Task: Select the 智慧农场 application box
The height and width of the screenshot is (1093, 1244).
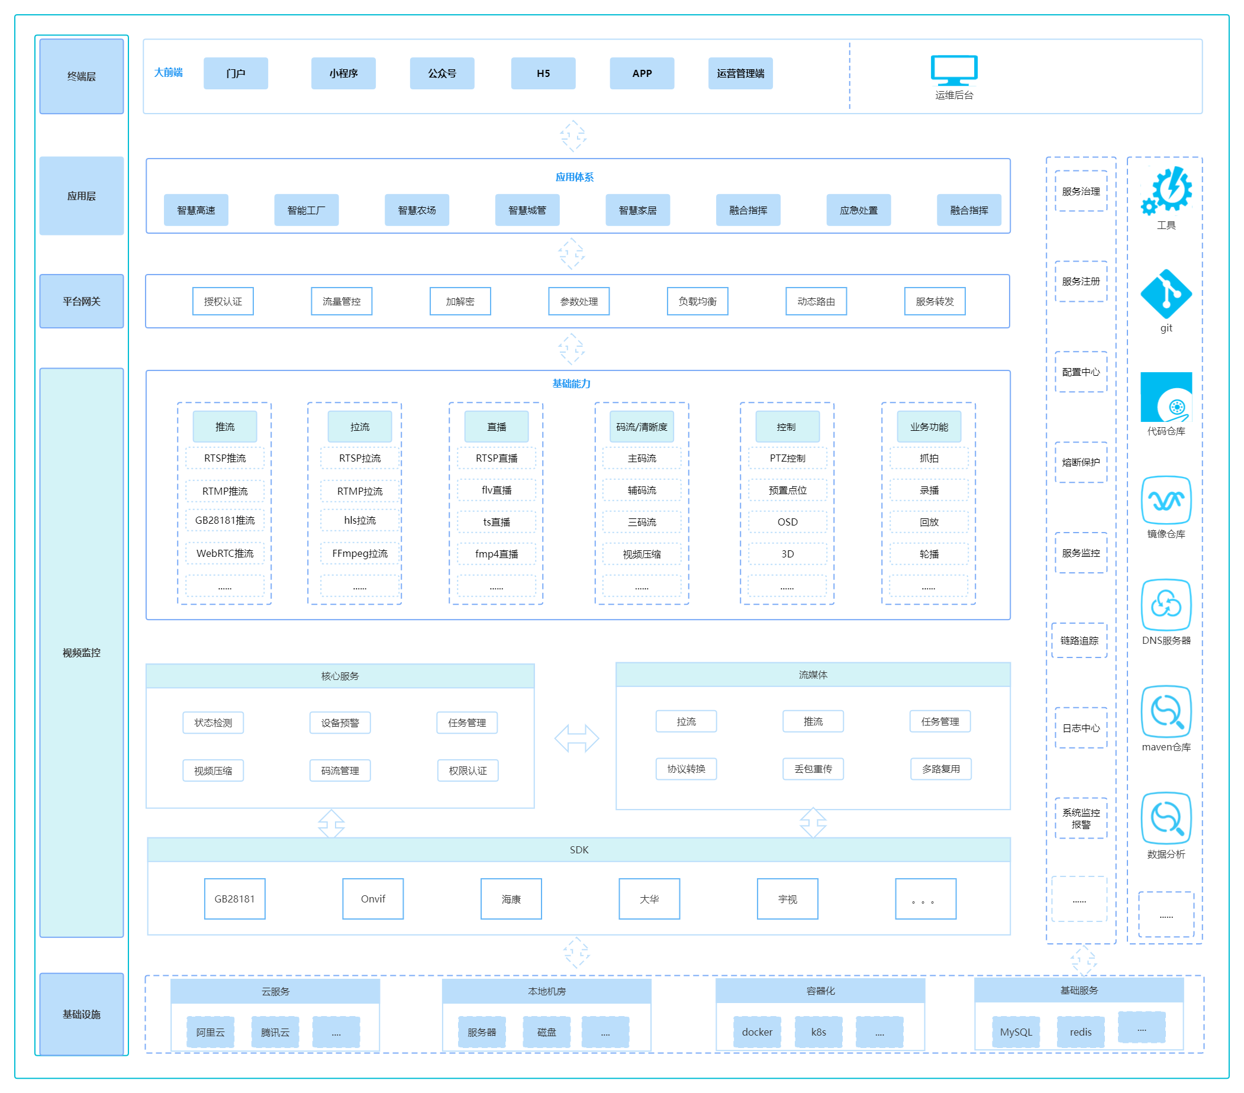Action: (417, 210)
